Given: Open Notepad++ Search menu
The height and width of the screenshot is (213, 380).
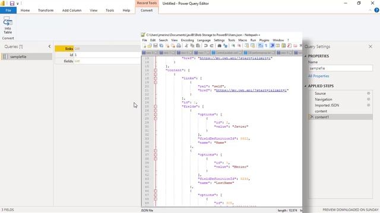Looking at the screenshot, I should coord(163,40).
